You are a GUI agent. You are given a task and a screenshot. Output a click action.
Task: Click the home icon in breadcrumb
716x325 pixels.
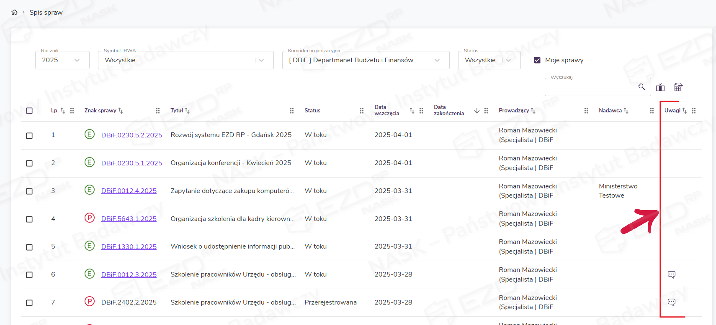point(14,12)
